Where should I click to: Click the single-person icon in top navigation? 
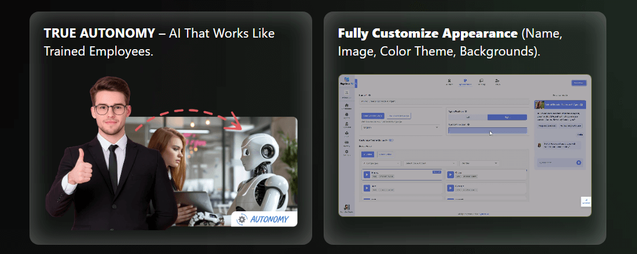point(449,82)
